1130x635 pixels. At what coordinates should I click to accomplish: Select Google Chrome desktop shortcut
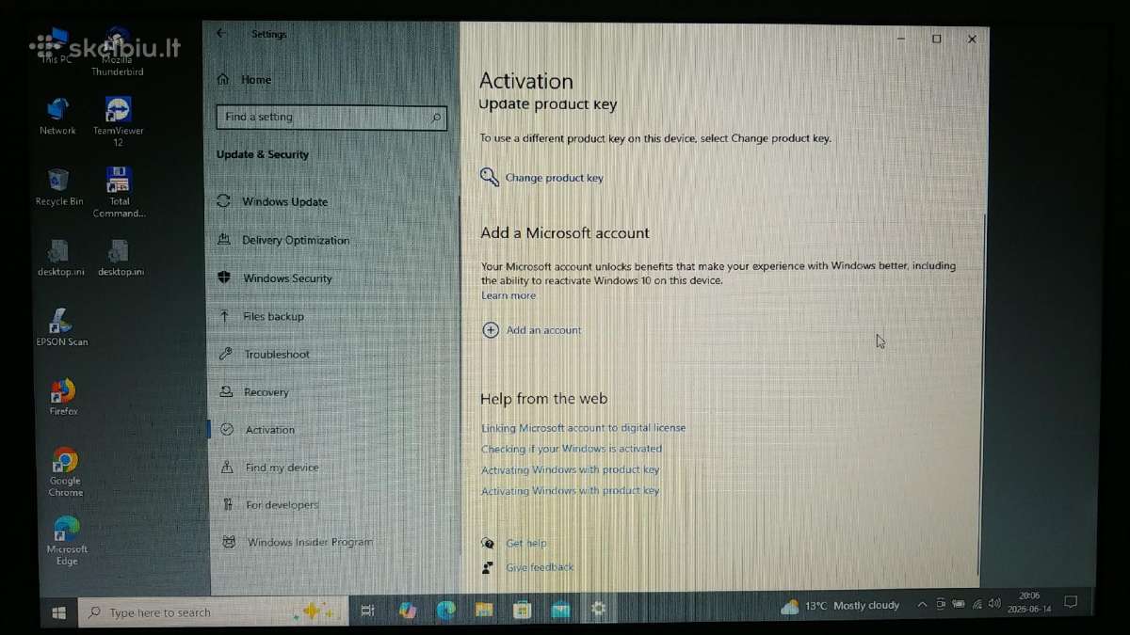65,472
